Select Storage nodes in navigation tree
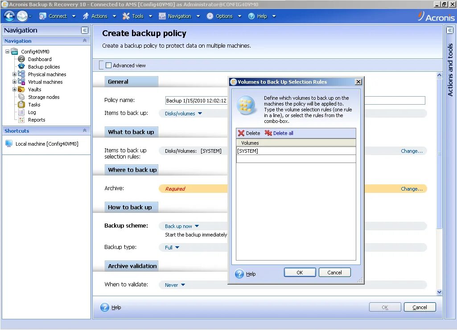 pyautogui.click(x=44, y=97)
